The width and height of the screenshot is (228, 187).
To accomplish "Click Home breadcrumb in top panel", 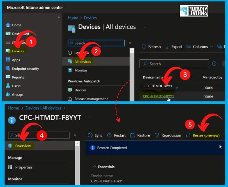I will click(x=73, y=18).
